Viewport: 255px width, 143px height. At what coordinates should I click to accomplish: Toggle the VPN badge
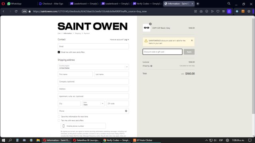pyautogui.click(x=24, y=12)
